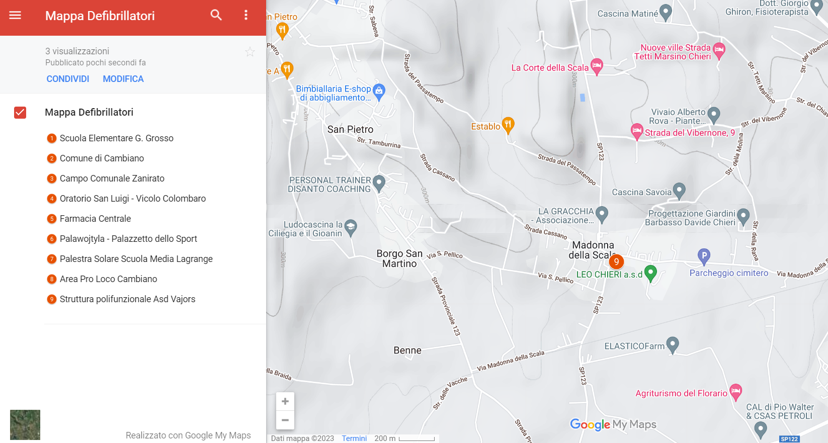Open the three-dot options menu
Viewport: 828px width, 443px height.
[246, 15]
